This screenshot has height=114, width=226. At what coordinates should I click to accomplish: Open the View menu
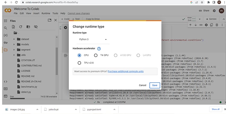coord(28,14)
